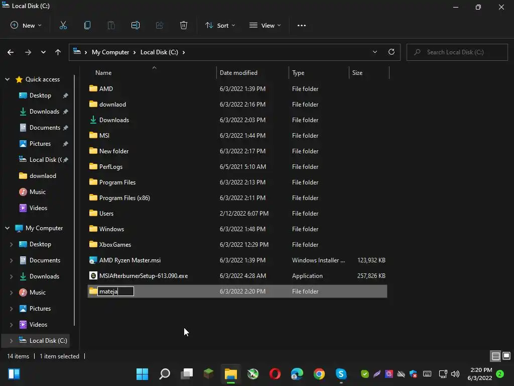Select the MSI folder row
Screen dimensions: 514x386
tap(237, 136)
